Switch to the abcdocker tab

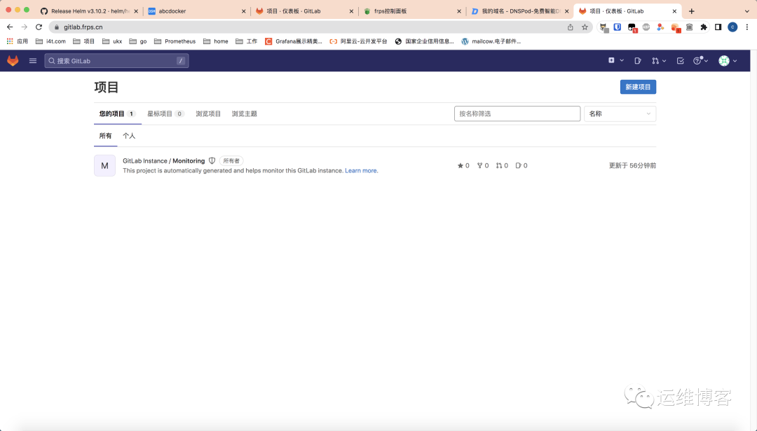(196, 11)
